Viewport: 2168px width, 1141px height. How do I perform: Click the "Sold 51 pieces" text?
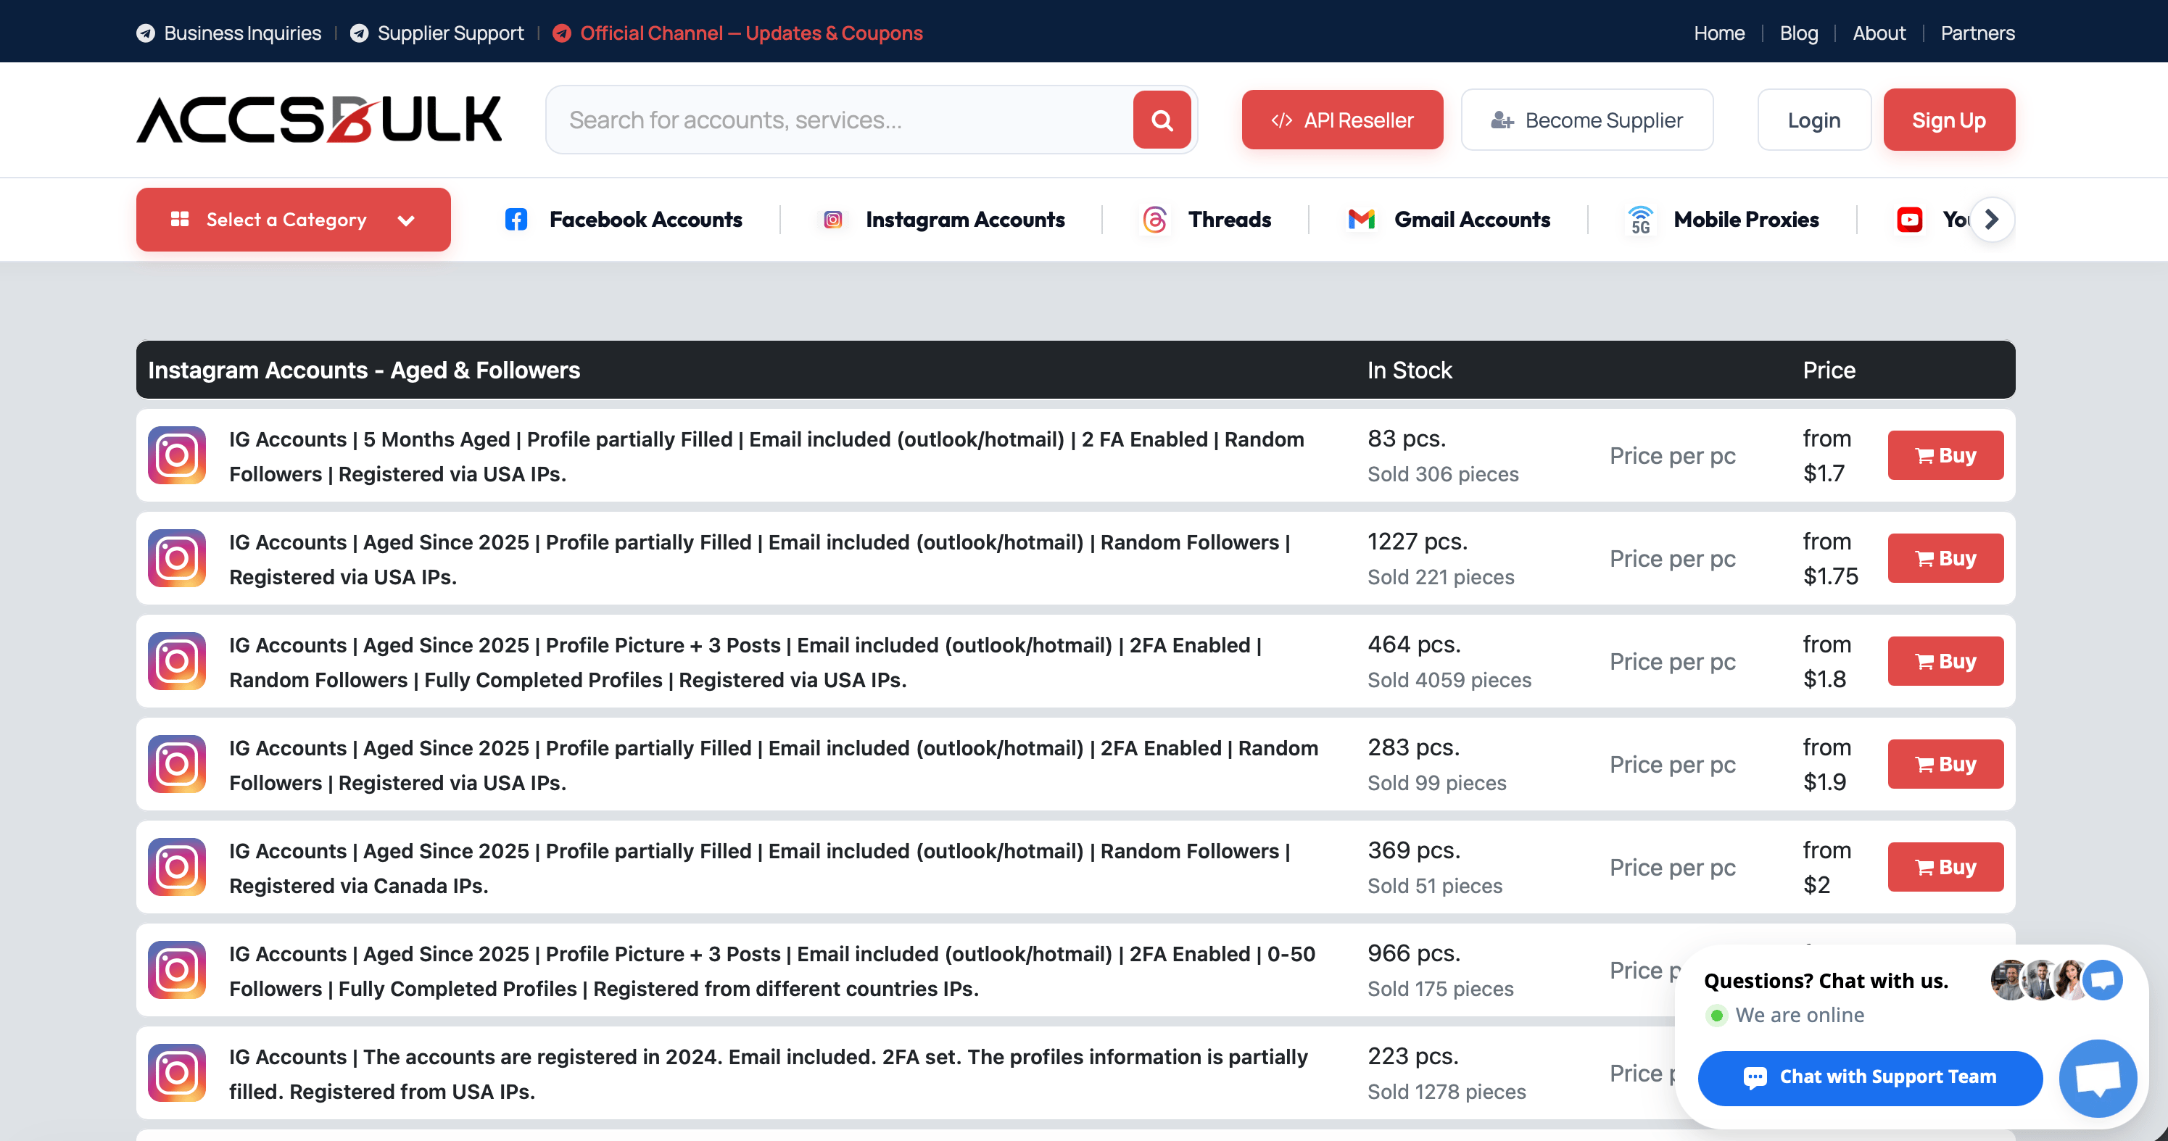point(1435,886)
